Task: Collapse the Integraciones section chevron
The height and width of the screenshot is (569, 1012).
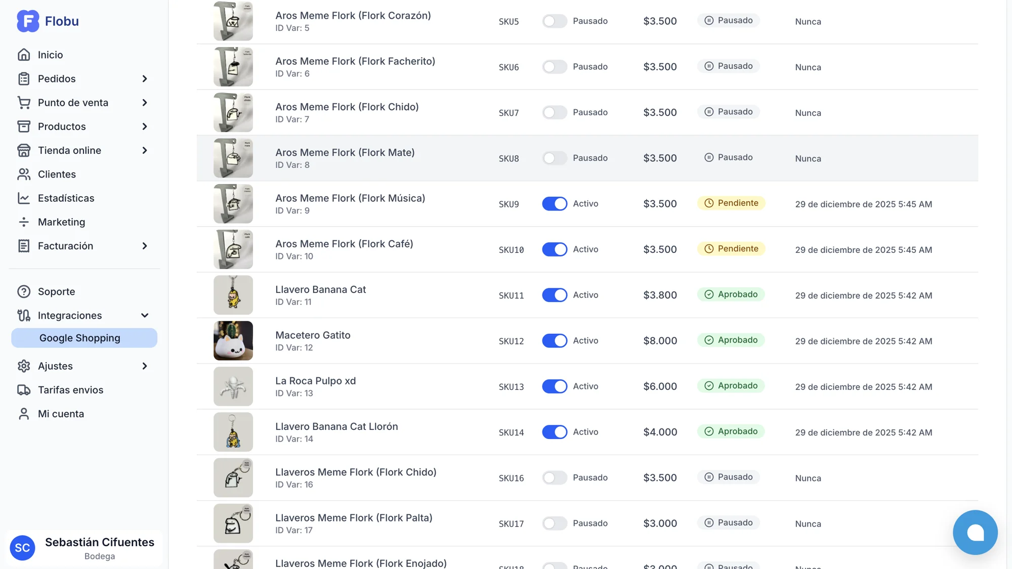Action: [x=145, y=316]
